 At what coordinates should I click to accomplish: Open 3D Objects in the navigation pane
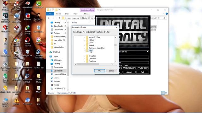(58, 60)
